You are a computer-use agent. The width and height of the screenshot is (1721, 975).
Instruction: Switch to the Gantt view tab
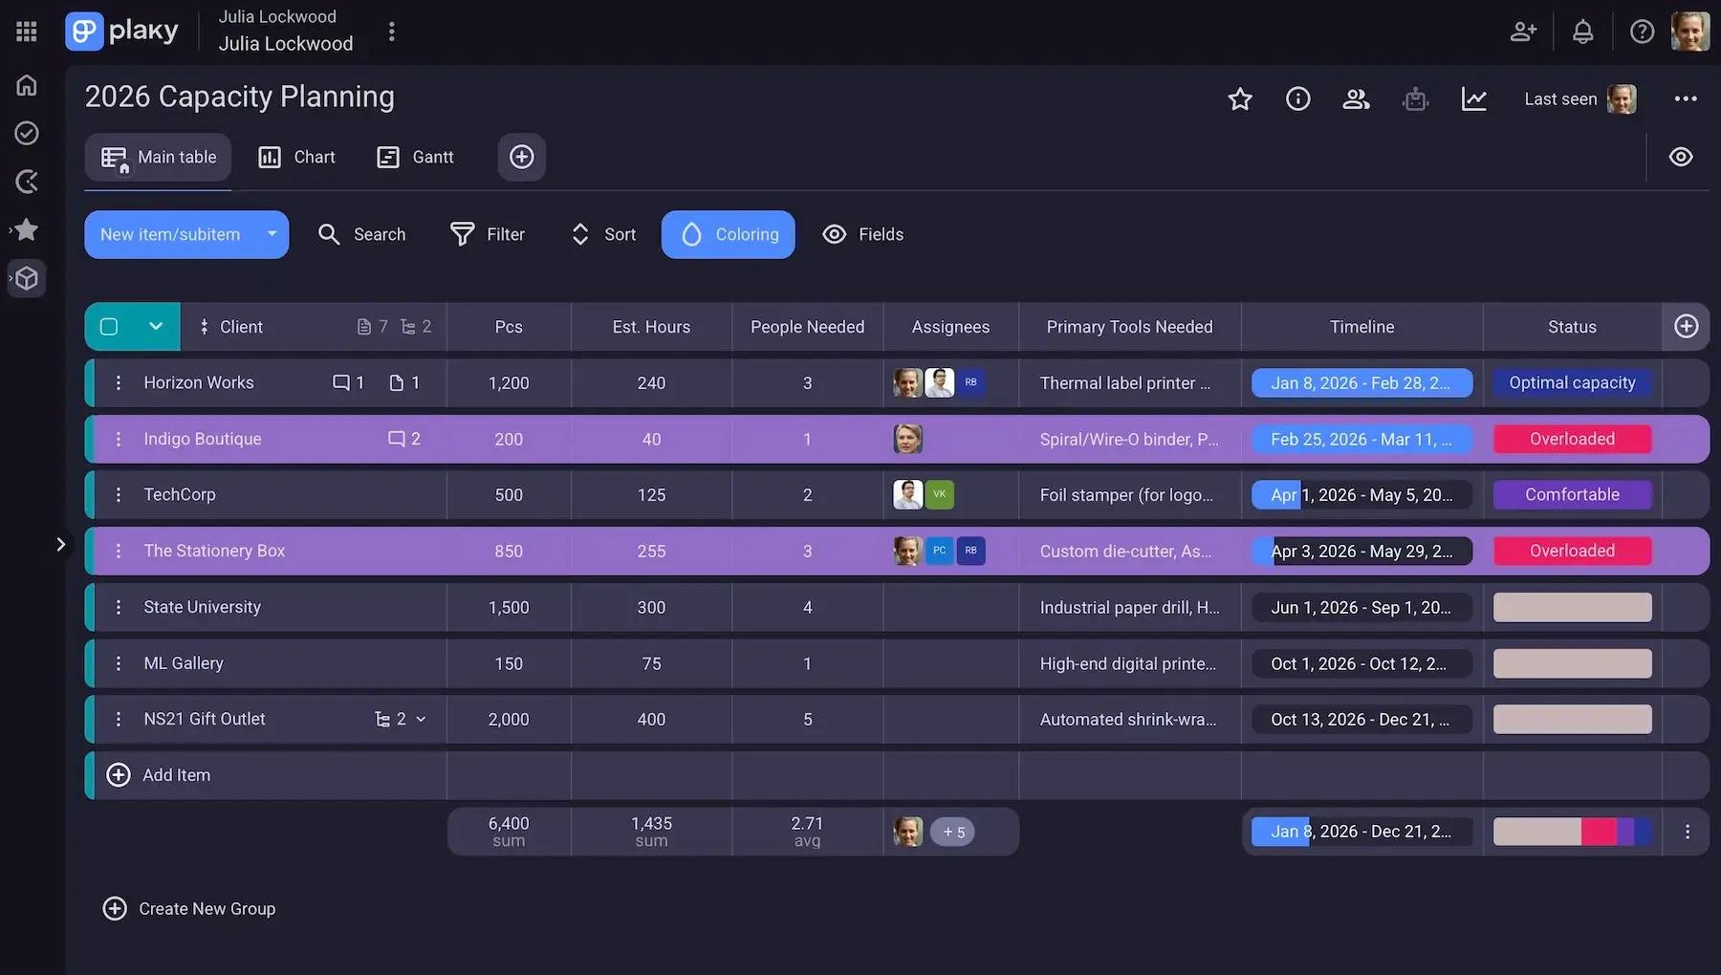tap(416, 158)
